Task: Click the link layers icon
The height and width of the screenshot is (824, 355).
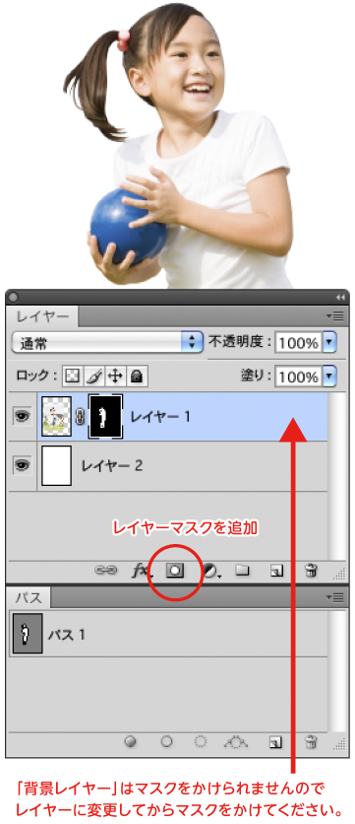Action: (105, 571)
